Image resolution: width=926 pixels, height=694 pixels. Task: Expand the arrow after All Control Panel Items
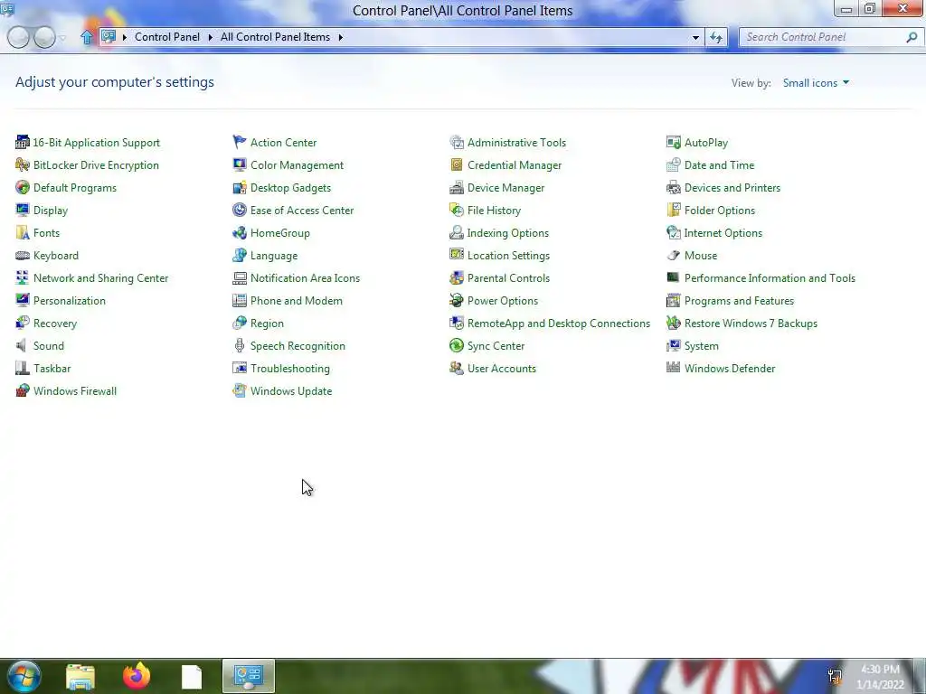[341, 37]
